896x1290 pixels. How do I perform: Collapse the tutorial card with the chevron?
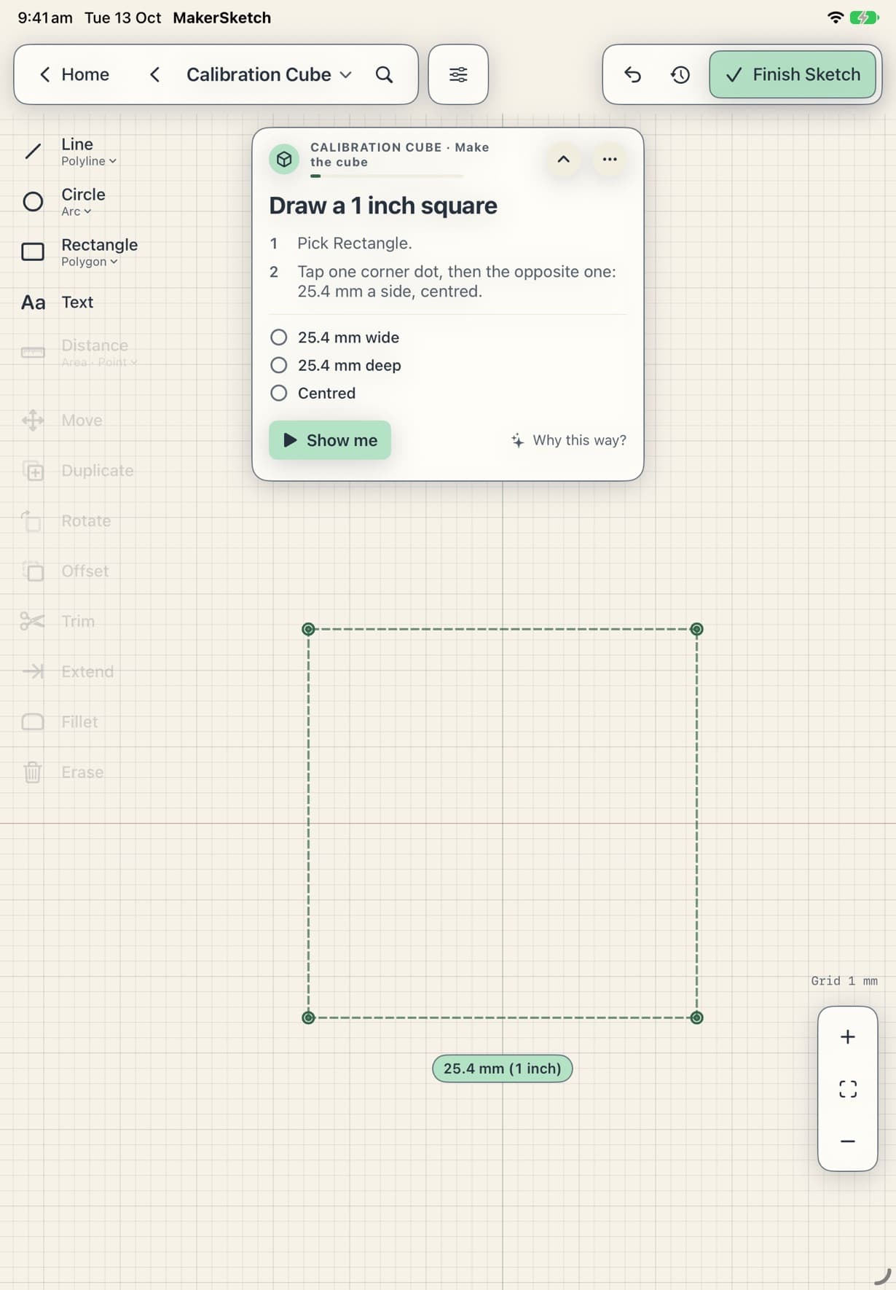pos(563,159)
